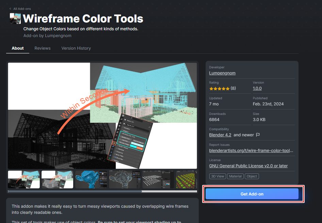Select the wireframe monkey head thumbnail
The width and height of the screenshot is (322, 223).
point(124,179)
